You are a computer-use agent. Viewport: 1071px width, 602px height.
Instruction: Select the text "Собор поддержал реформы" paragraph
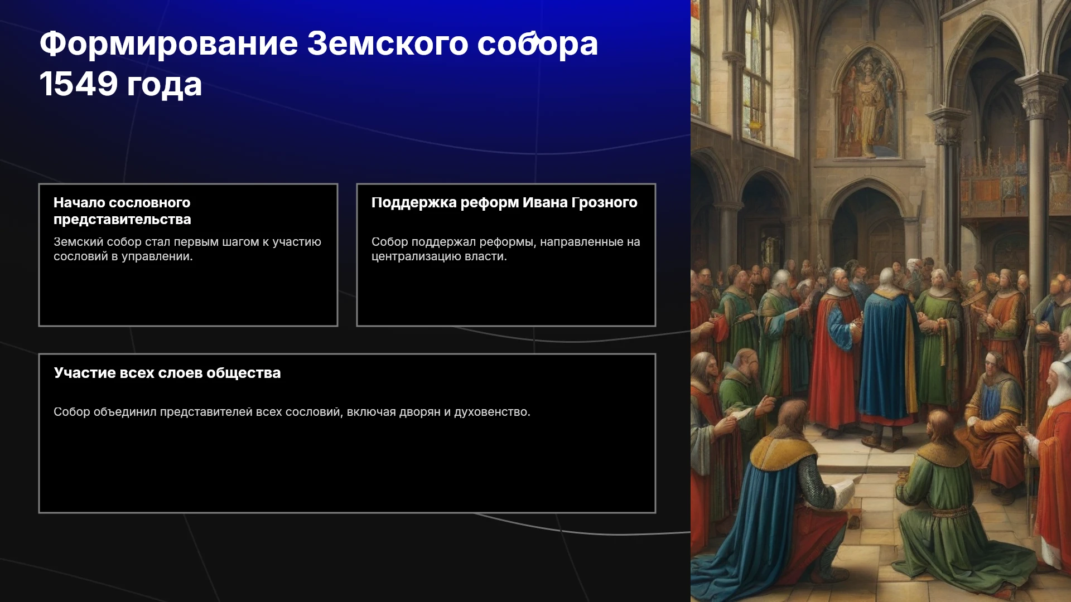pyautogui.click(x=505, y=249)
